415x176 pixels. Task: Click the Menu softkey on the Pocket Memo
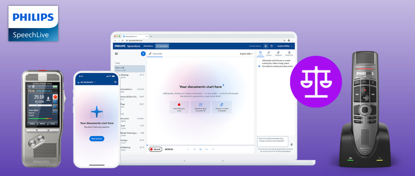pos(42,123)
